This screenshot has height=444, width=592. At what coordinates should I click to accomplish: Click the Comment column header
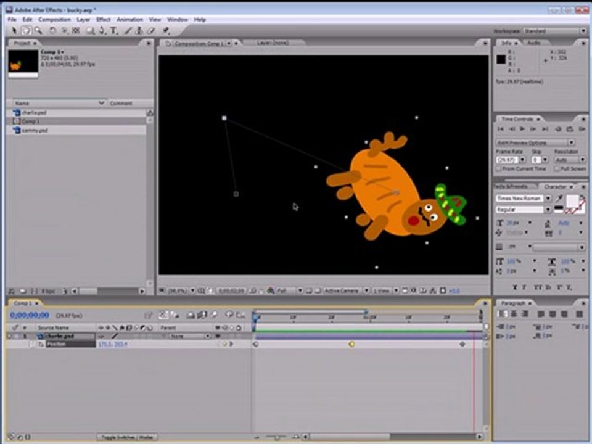point(121,103)
